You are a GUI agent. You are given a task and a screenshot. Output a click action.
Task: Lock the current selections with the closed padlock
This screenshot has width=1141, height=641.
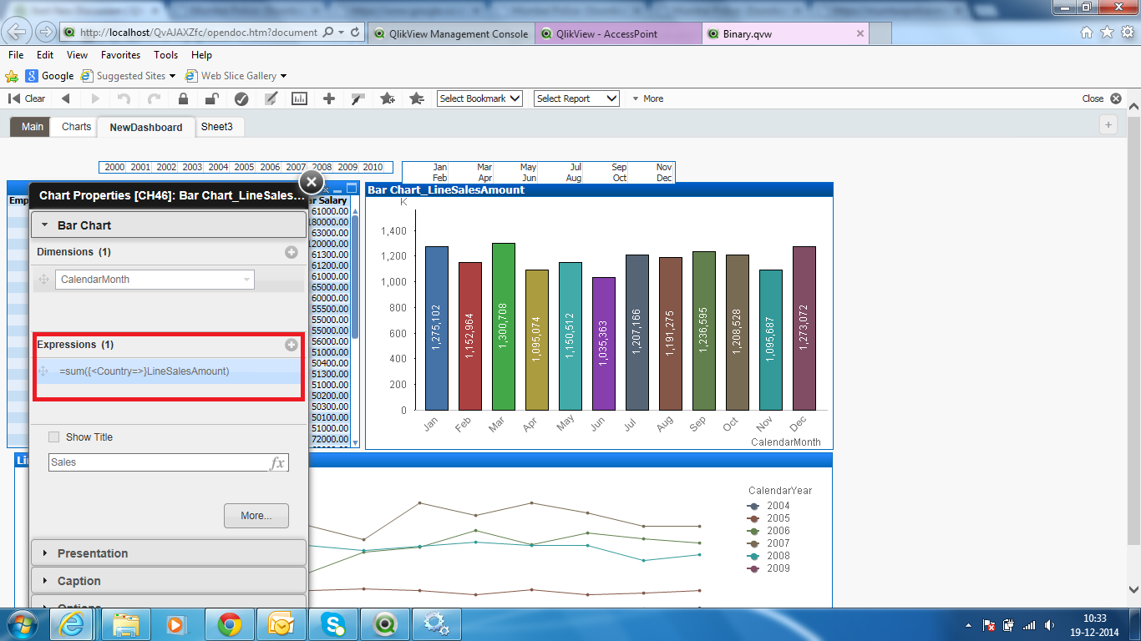183,98
